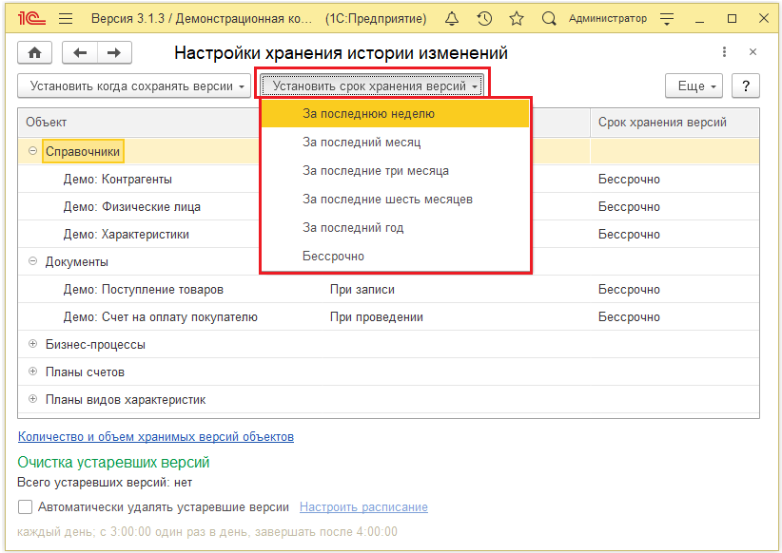Viewport: 782px width, 553px height.
Task: Select the 'Справочники' row label
Action: click(83, 151)
